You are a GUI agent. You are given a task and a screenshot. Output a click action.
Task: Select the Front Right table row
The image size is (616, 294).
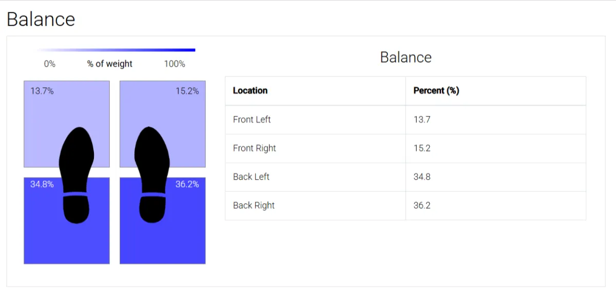(406, 148)
